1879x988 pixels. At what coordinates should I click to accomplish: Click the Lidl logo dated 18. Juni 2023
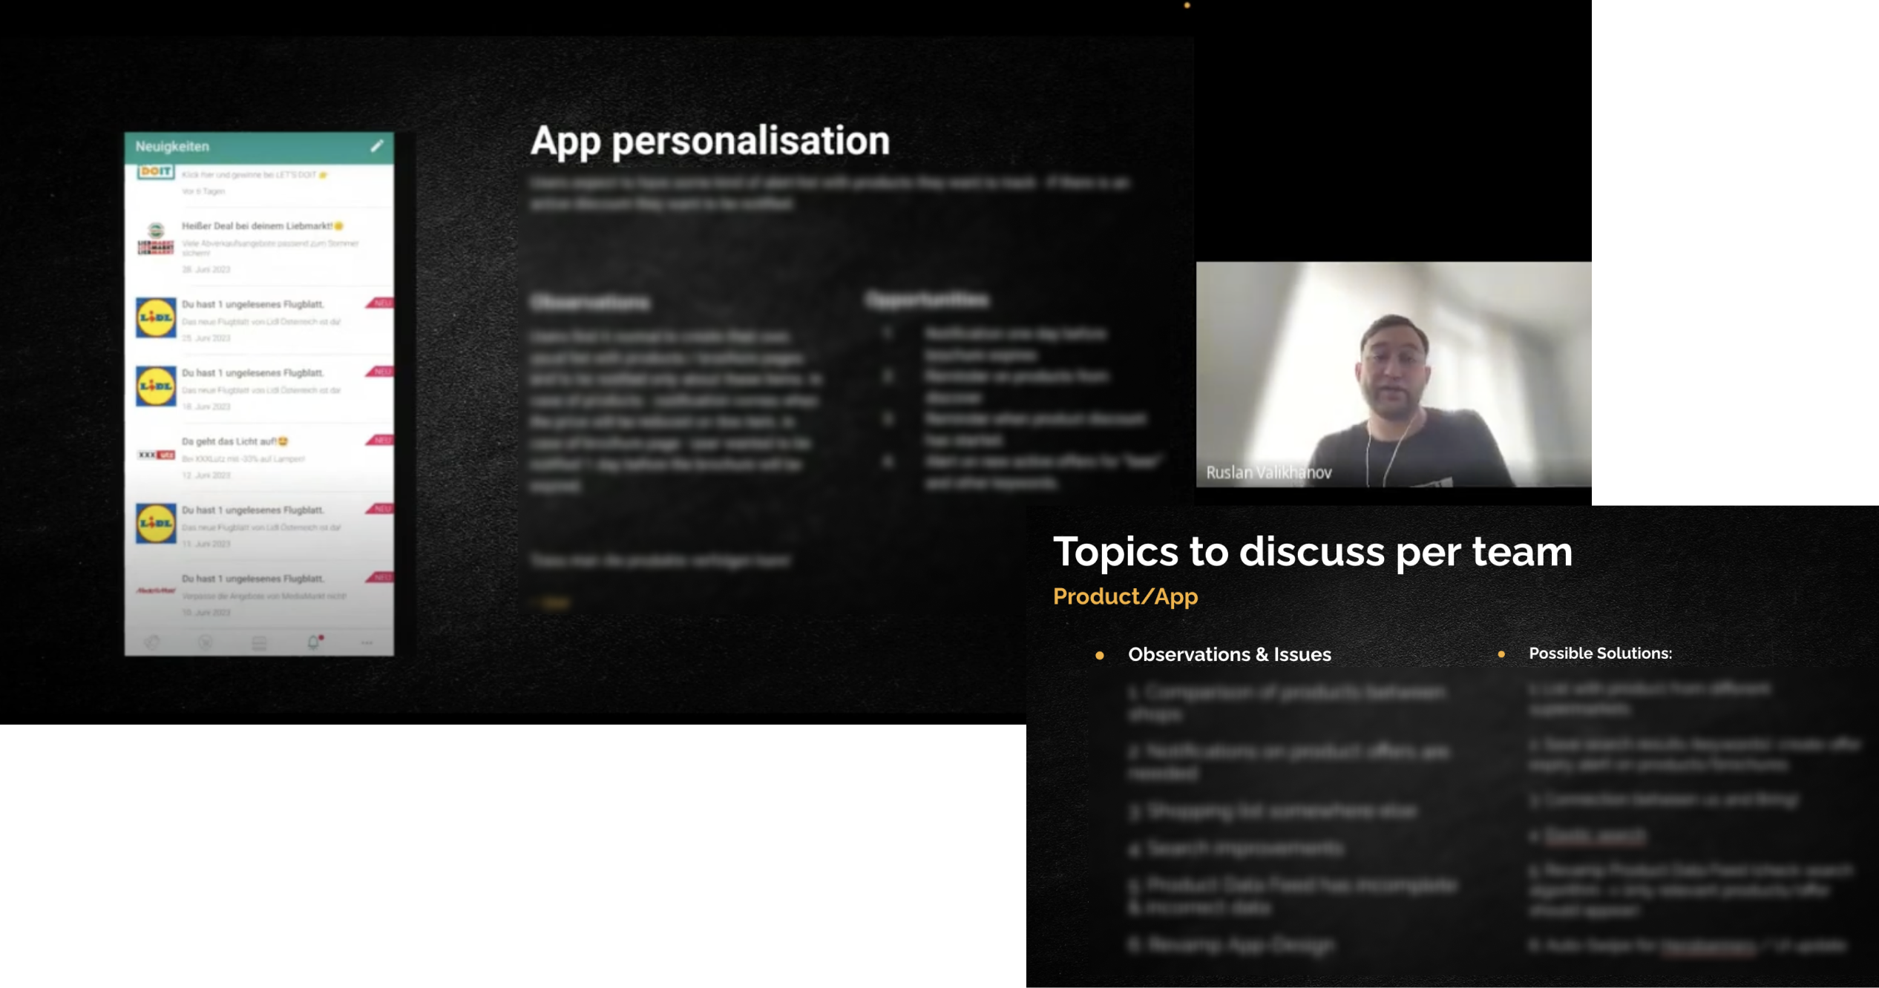point(156,386)
